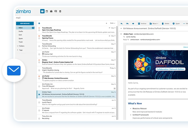Open the Urgent: Deadline closing email

pos(77,70)
